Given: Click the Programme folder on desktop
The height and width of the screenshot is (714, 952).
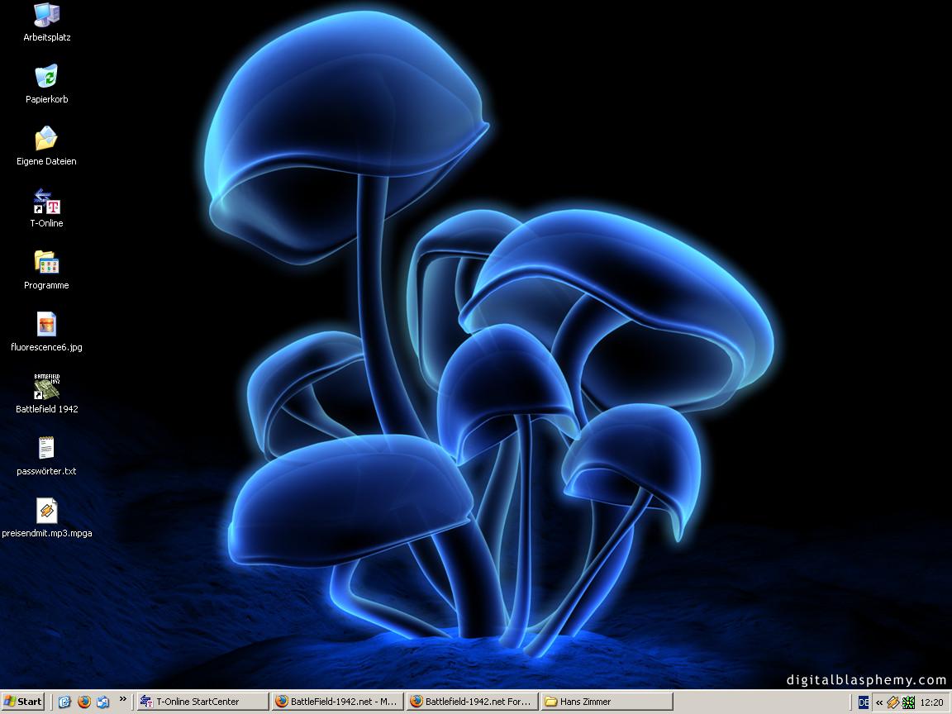Looking at the screenshot, I should pos(46,264).
